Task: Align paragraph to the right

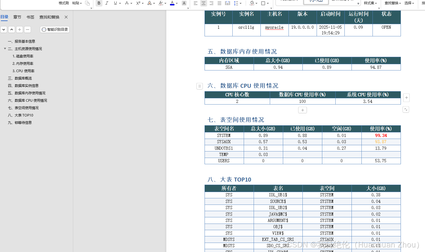Action: [x=211, y=3]
